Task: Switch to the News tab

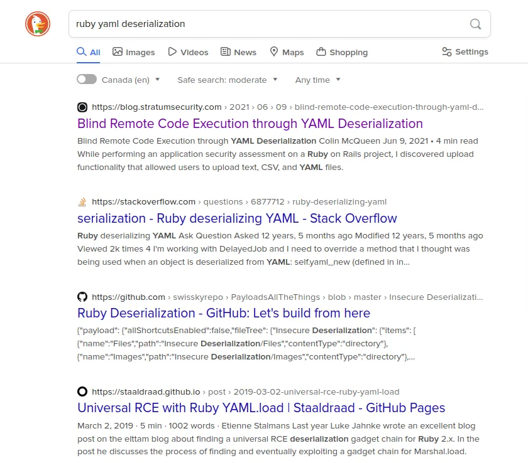Action: coord(238,52)
